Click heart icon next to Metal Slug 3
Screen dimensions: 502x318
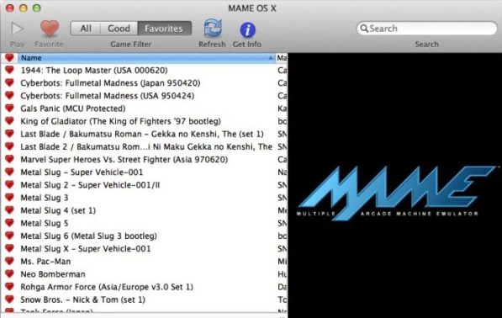click(x=9, y=197)
